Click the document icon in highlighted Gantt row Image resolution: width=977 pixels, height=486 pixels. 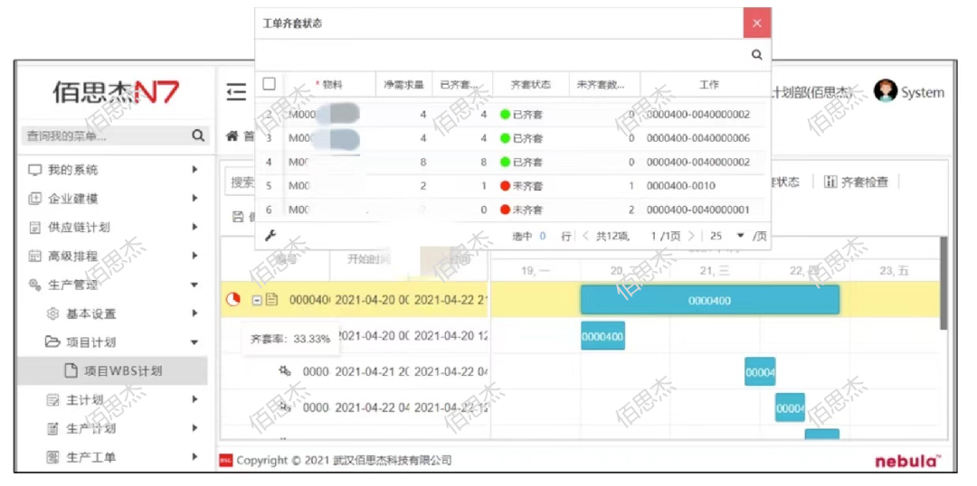pos(271,299)
